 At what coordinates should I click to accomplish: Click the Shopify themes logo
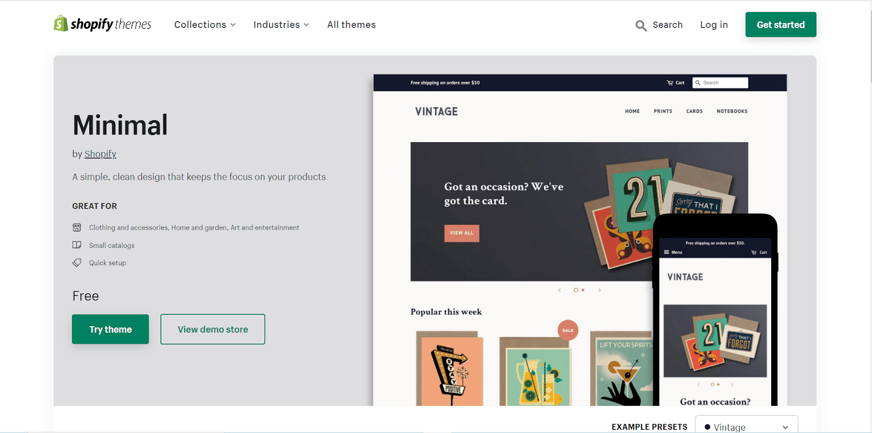(102, 24)
